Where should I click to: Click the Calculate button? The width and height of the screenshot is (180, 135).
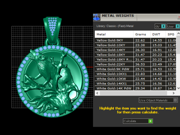point(138,121)
